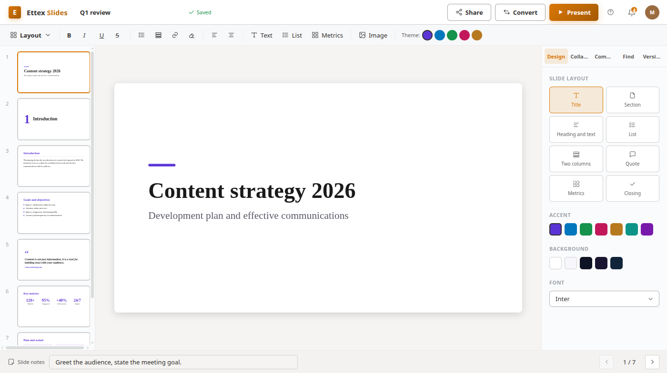Apply italic formatting
Screen dimensions: 667x373
85,35
